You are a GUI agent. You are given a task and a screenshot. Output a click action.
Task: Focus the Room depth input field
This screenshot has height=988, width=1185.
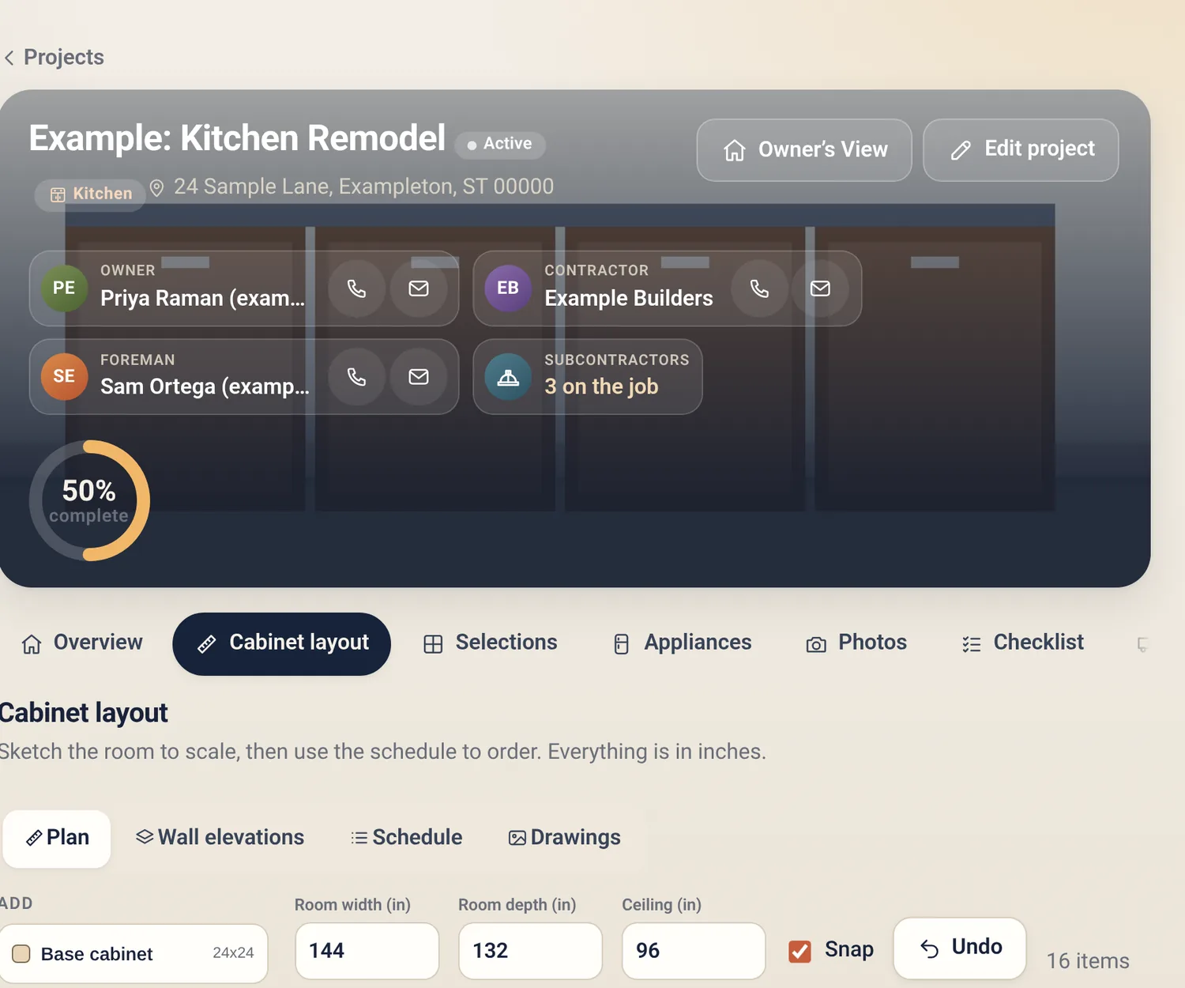[x=531, y=951]
